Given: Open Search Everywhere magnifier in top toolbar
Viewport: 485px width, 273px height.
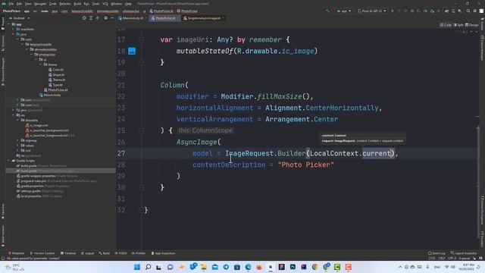Looking at the screenshot, I should coord(468,11).
